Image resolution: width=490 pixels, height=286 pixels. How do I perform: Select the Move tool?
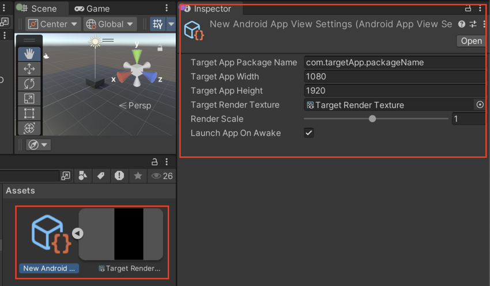29,69
